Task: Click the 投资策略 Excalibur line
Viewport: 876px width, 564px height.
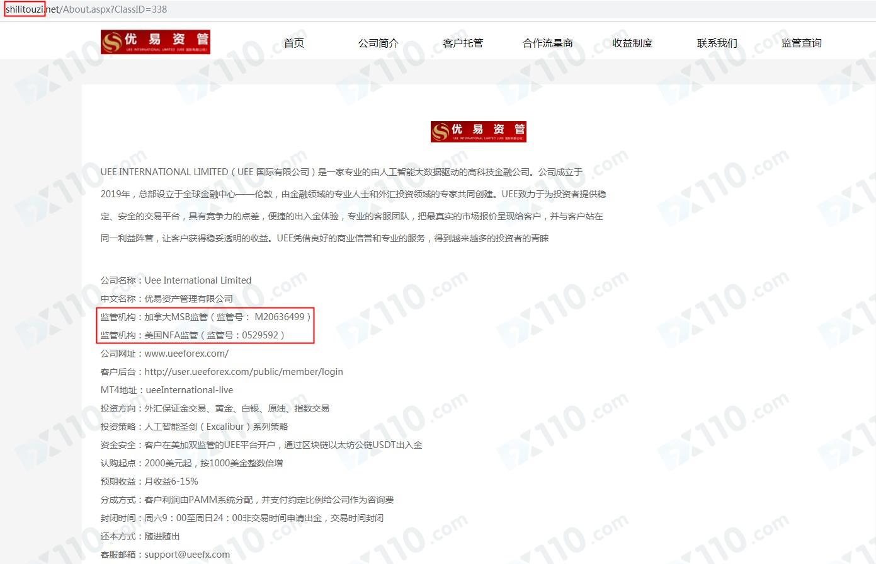Action: (x=194, y=427)
